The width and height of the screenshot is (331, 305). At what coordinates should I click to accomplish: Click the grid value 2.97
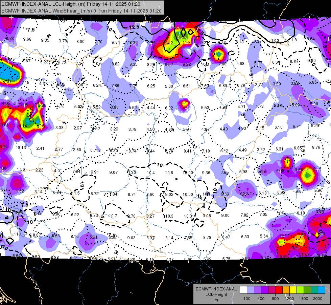[x=78, y=128]
